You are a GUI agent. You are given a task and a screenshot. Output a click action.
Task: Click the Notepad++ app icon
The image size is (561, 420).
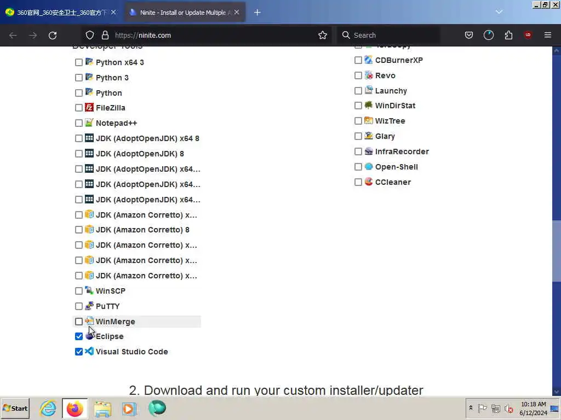(89, 122)
